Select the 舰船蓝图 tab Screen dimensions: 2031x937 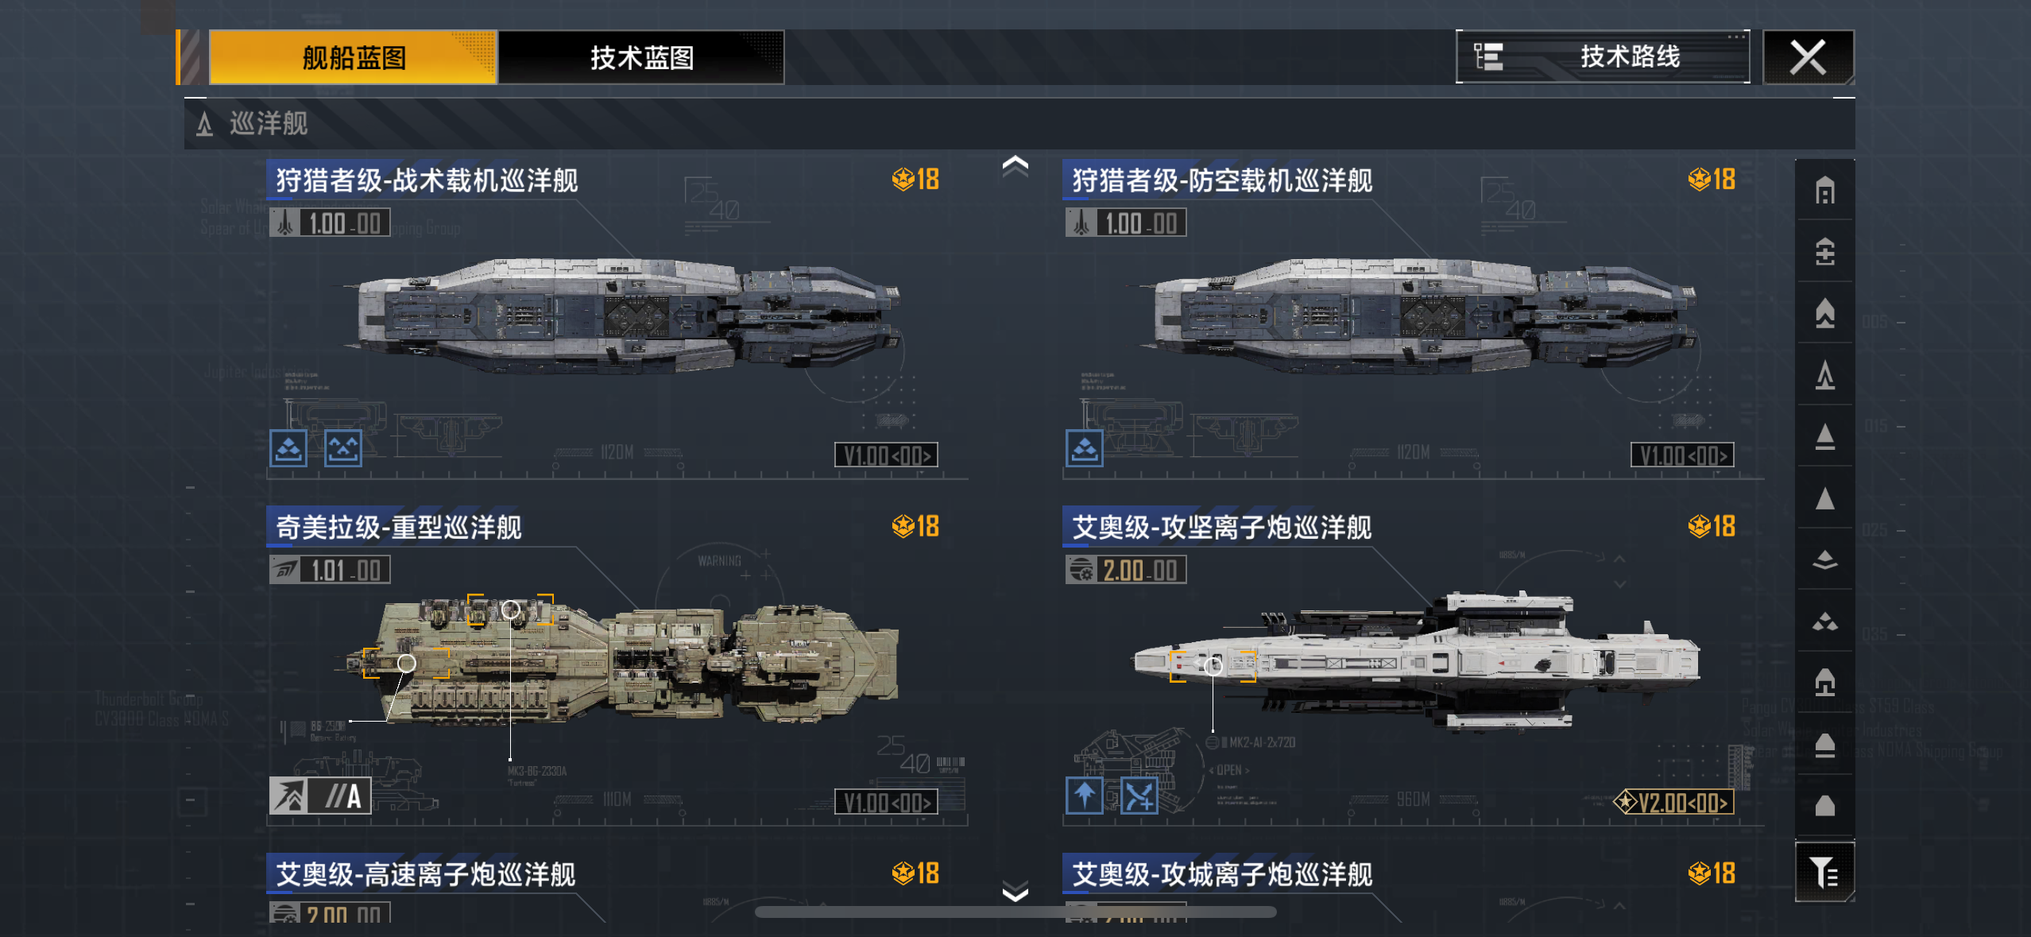pos(353,57)
